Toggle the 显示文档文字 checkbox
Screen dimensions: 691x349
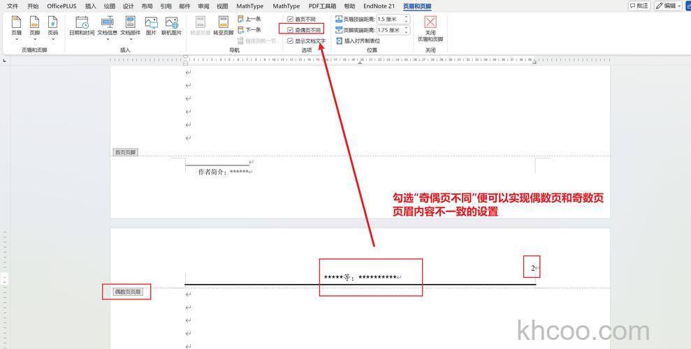[x=290, y=41]
